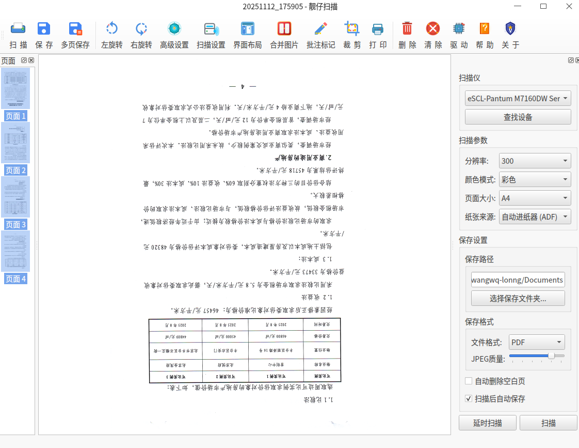Select the 页面 4 thumbnail
This screenshot has height=448, width=579.
click(x=15, y=257)
